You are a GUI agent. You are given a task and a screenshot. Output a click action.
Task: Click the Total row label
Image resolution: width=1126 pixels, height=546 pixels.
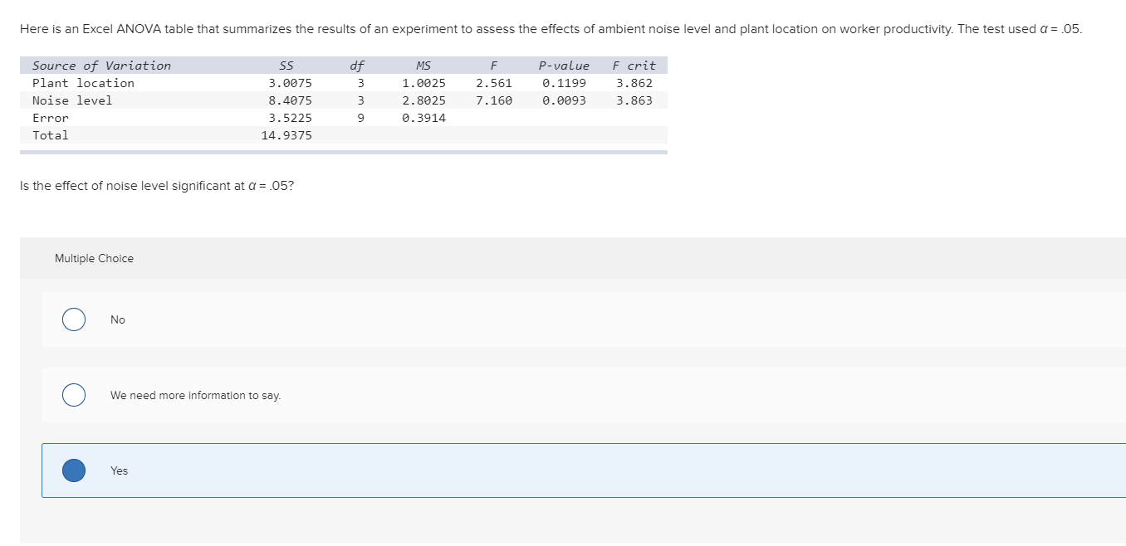click(x=50, y=134)
